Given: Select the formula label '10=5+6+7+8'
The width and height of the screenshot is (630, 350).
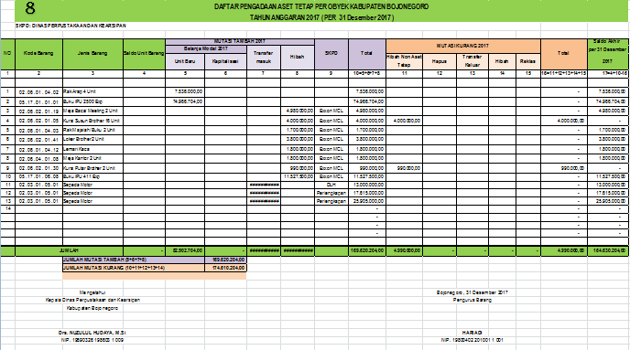Looking at the screenshot, I should coord(366,74).
